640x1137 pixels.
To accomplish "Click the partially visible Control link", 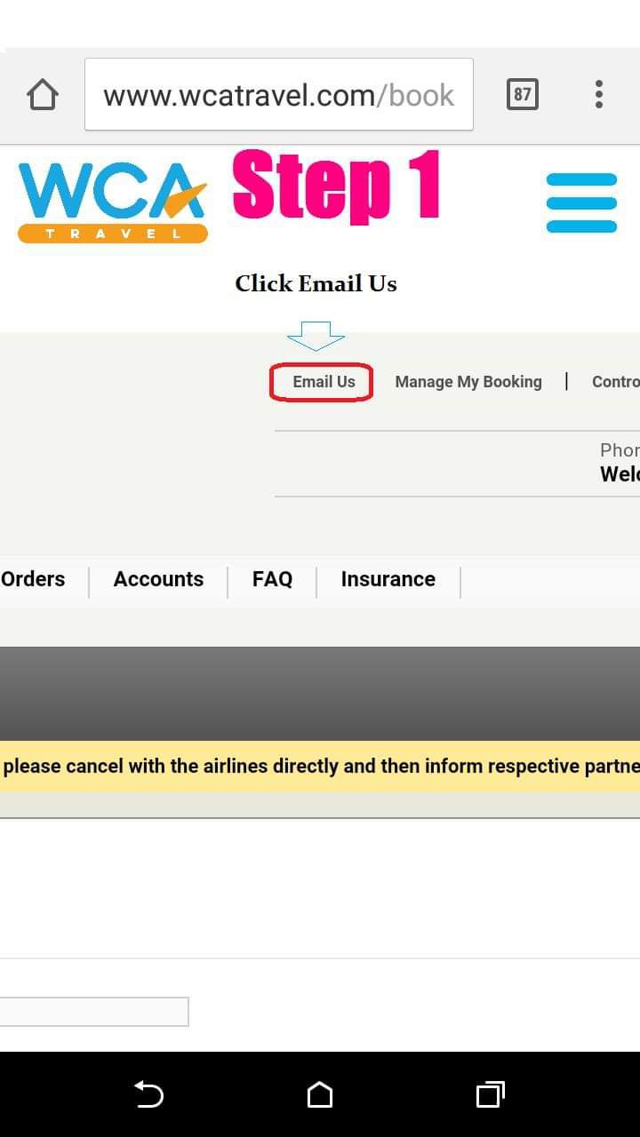I will coord(616,382).
